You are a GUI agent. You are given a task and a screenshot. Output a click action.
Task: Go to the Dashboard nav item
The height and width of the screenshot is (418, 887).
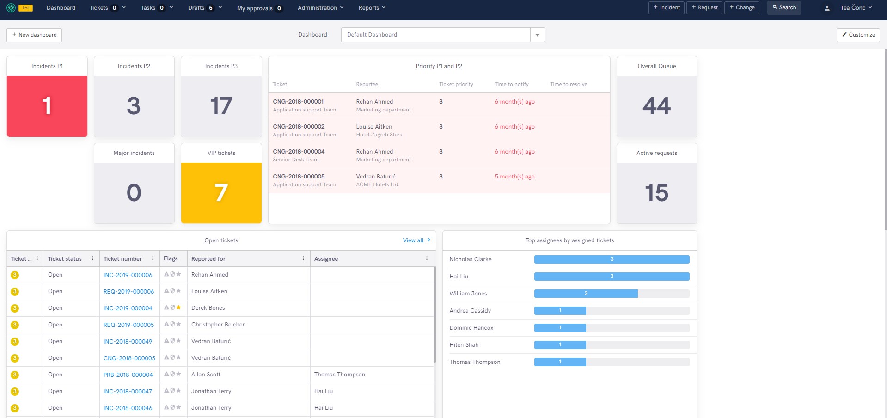coord(61,8)
